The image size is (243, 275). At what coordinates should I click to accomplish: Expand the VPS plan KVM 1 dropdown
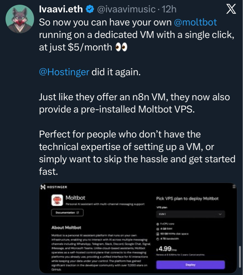point(190,214)
